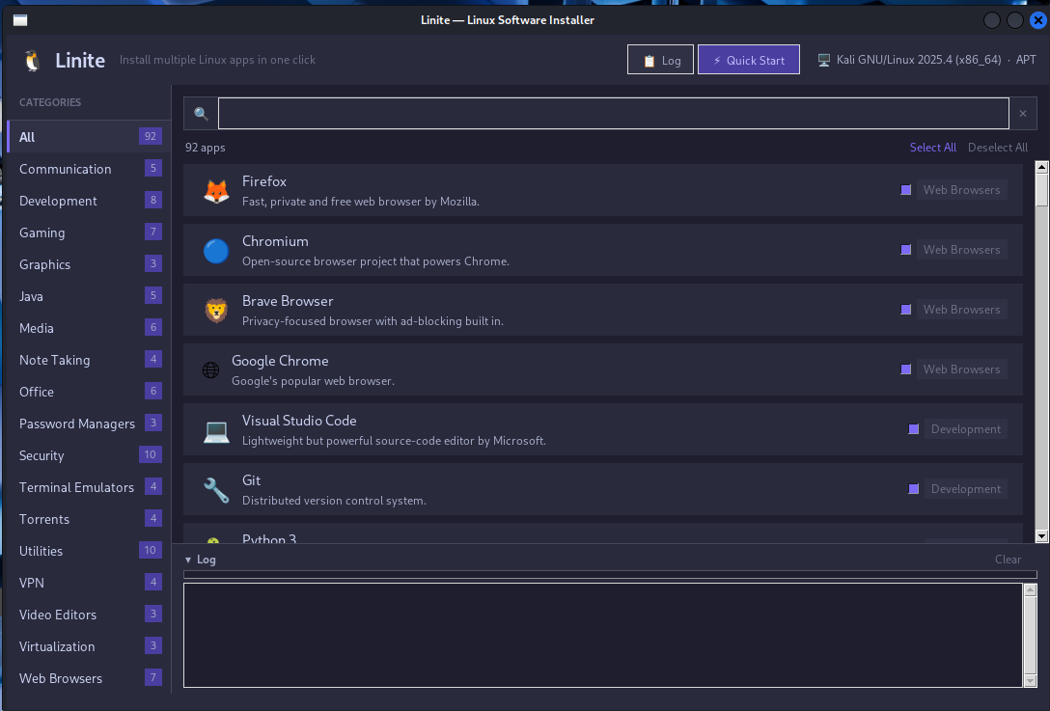Select the Graphics category
1050x711 pixels.
click(87, 264)
